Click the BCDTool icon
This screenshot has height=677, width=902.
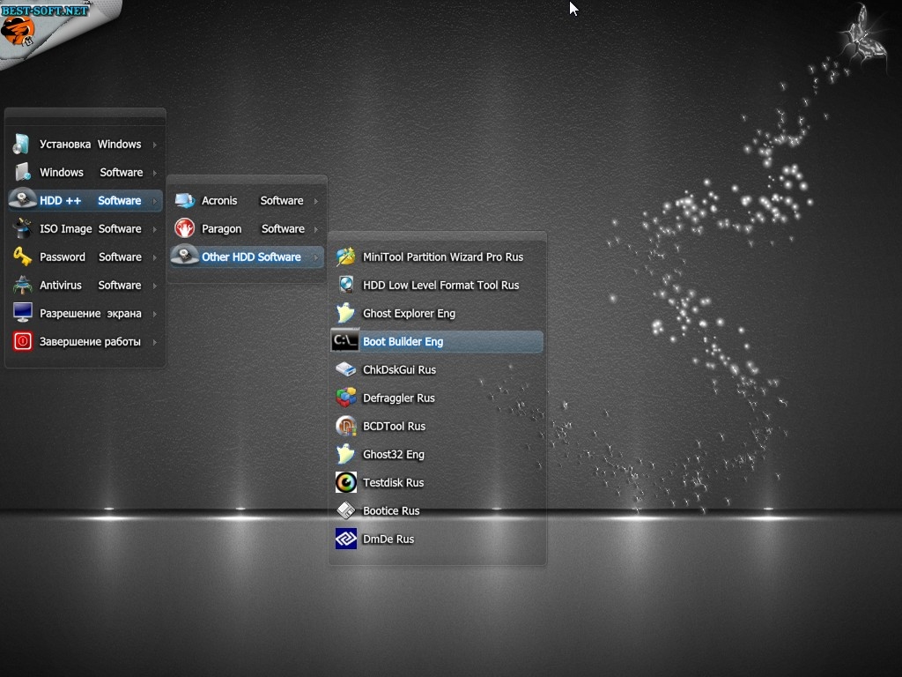pyautogui.click(x=345, y=426)
